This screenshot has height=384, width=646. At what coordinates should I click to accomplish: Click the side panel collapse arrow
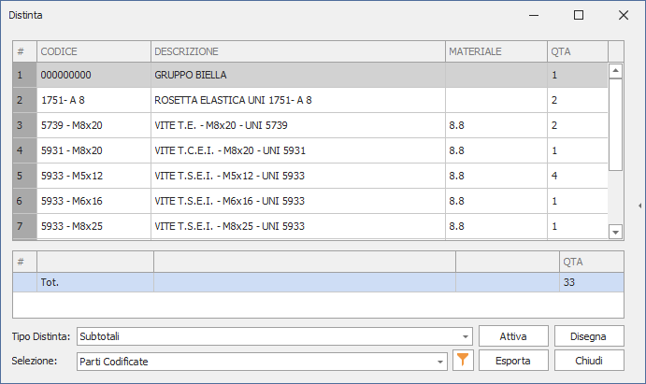click(x=639, y=206)
